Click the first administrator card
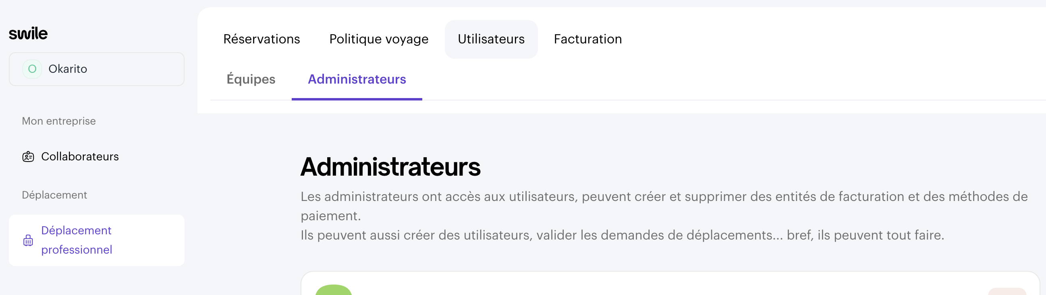 point(670,283)
